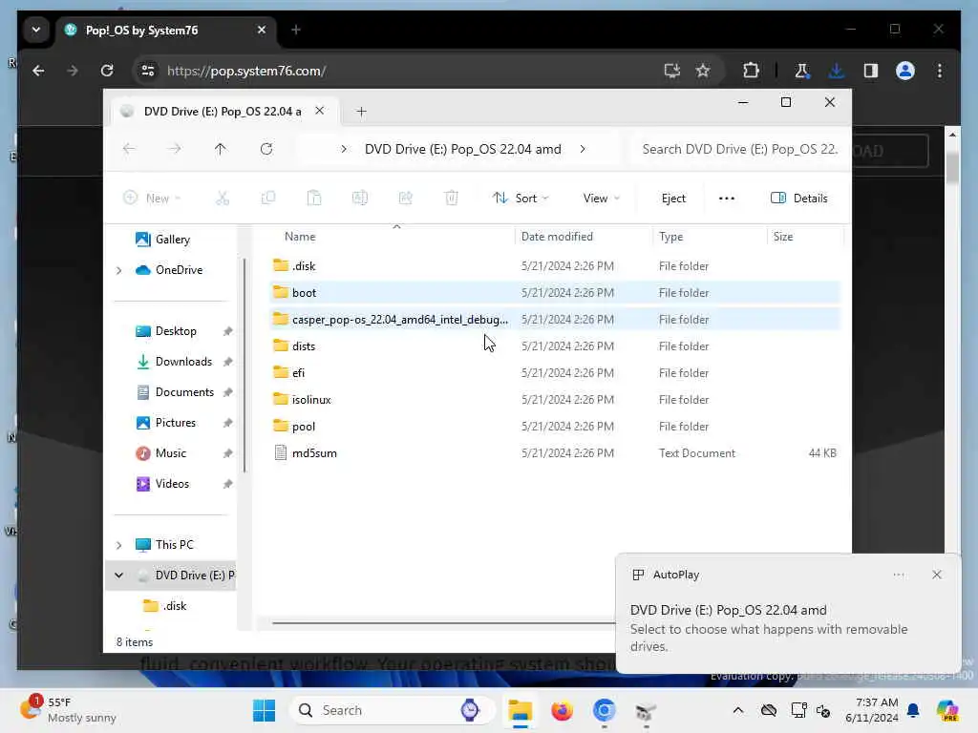This screenshot has width=978, height=733.
Task: Open the Sort dropdown menu
Action: (521, 199)
